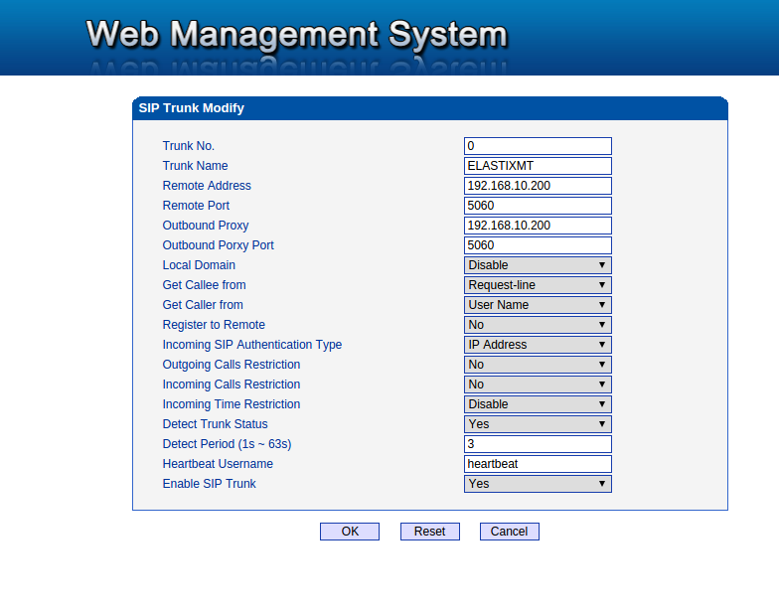Viewport: 779px width, 616px height.
Task: Click the Heartbeat Username input field
Action: point(538,464)
